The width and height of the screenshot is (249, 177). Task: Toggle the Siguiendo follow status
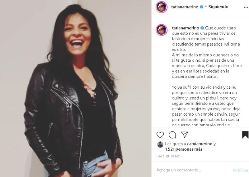point(218,7)
